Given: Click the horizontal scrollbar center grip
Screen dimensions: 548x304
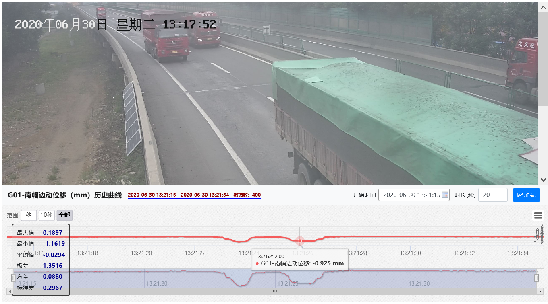Looking at the screenshot, I should 275,291.
